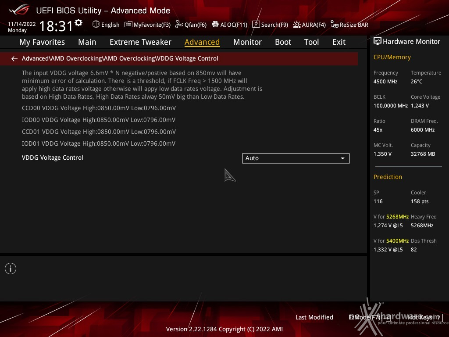Viewport: 449px width, 337px height.
Task: Click the Hardware Monitor display icon
Action: (x=378, y=42)
